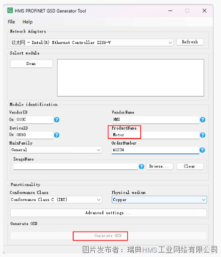Image resolution: width=221 pixels, height=257 pixels.
Task: Click the Scan button
Action: [x=32, y=63]
